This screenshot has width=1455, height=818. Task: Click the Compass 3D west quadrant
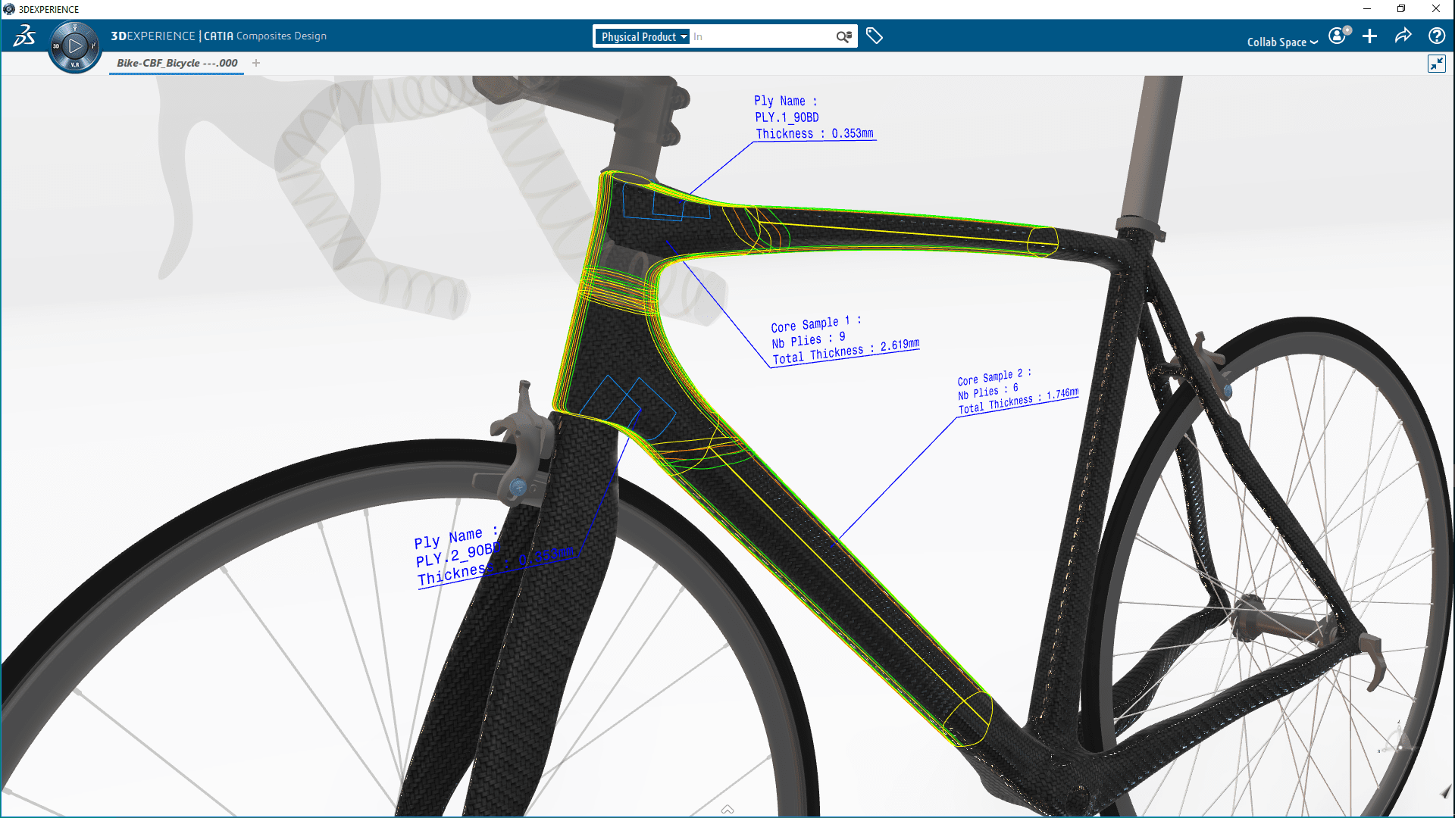(x=56, y=46)
